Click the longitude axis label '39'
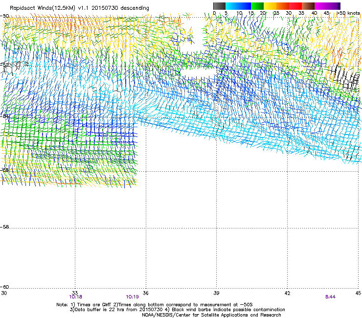 coord(216,293)
